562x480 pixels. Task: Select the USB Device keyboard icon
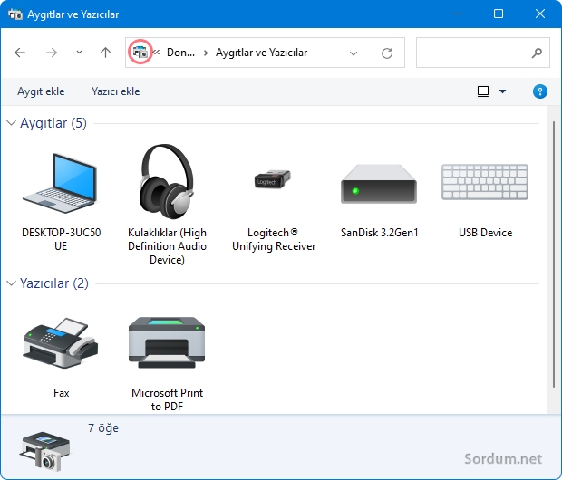click(x=485, y=182)
